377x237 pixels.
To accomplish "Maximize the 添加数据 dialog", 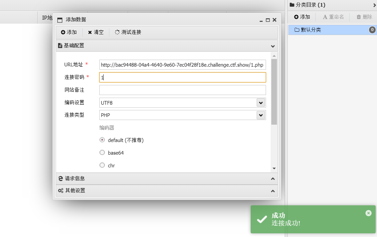I will (268, 20).
